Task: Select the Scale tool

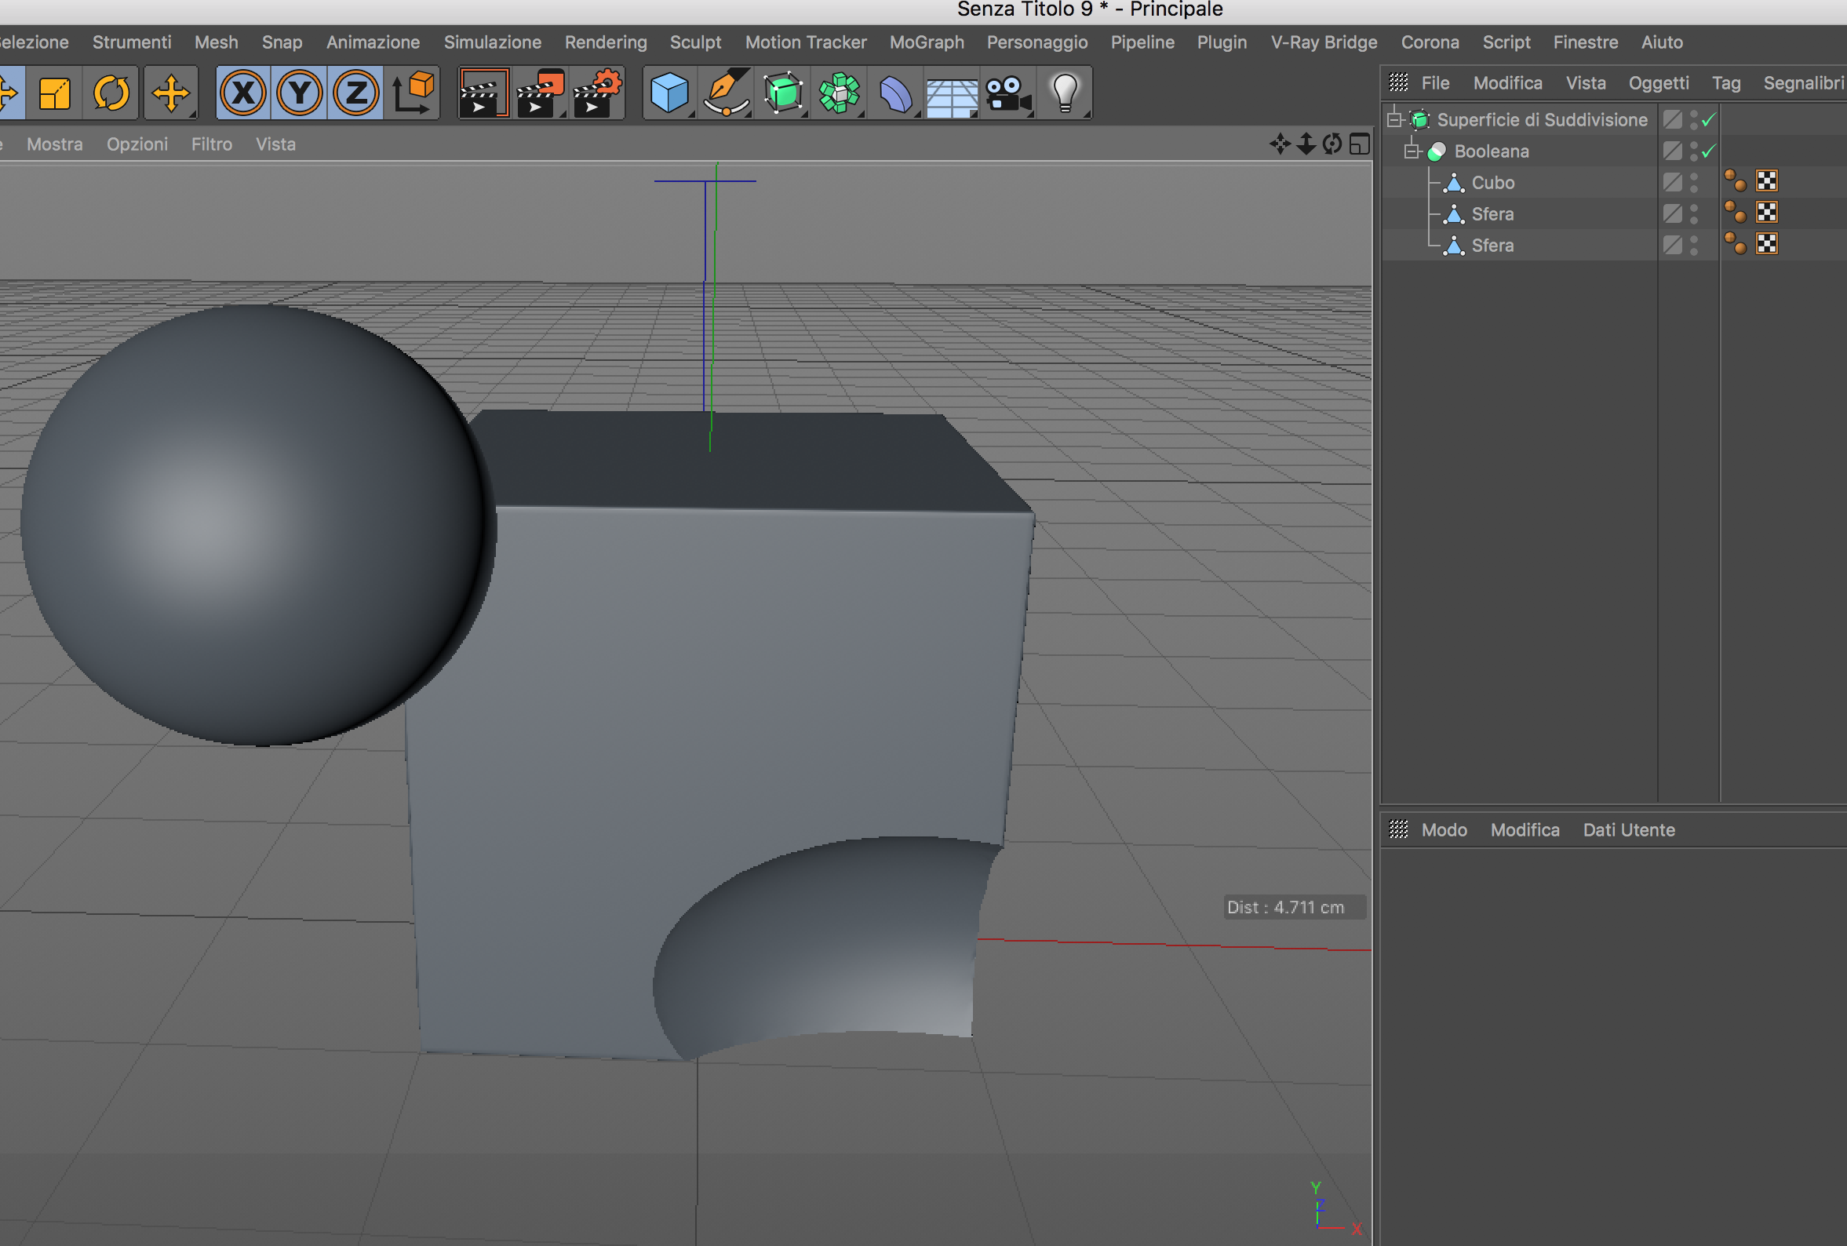Action: click(54, 93)
